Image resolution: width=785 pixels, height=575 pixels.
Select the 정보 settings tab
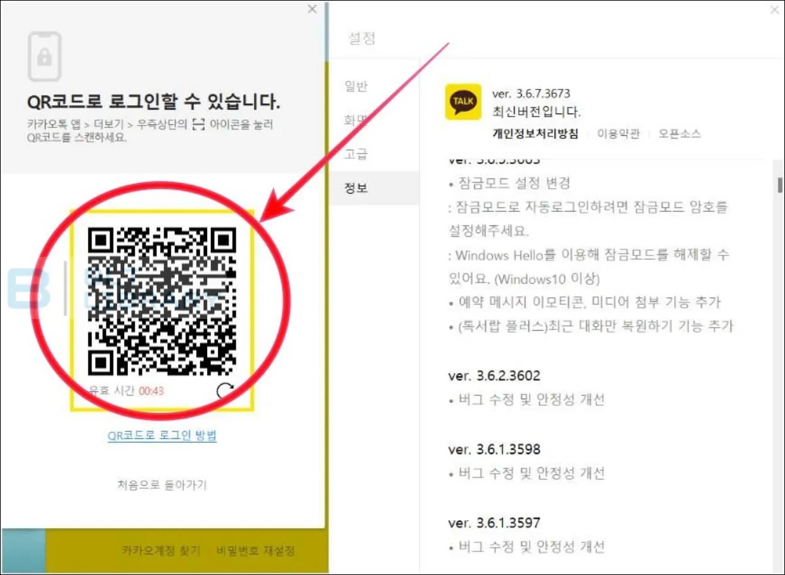pos(374,188)
